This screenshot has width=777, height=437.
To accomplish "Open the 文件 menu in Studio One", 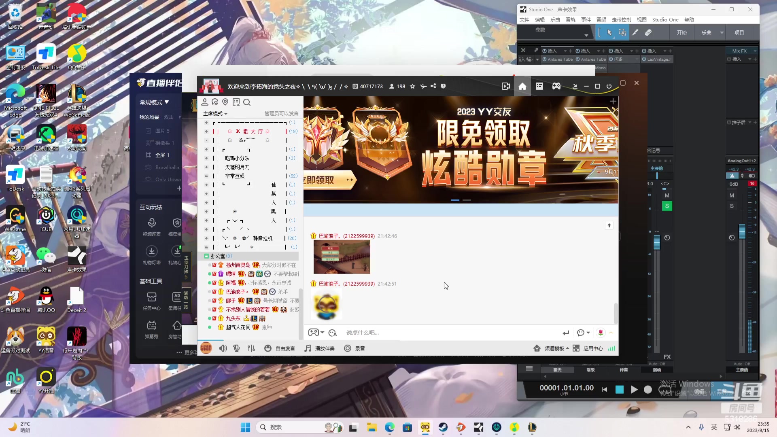I will click(x=524, y=19).
